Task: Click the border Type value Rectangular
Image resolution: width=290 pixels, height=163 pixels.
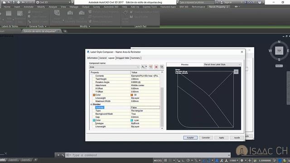Action: tap(145, 110)
